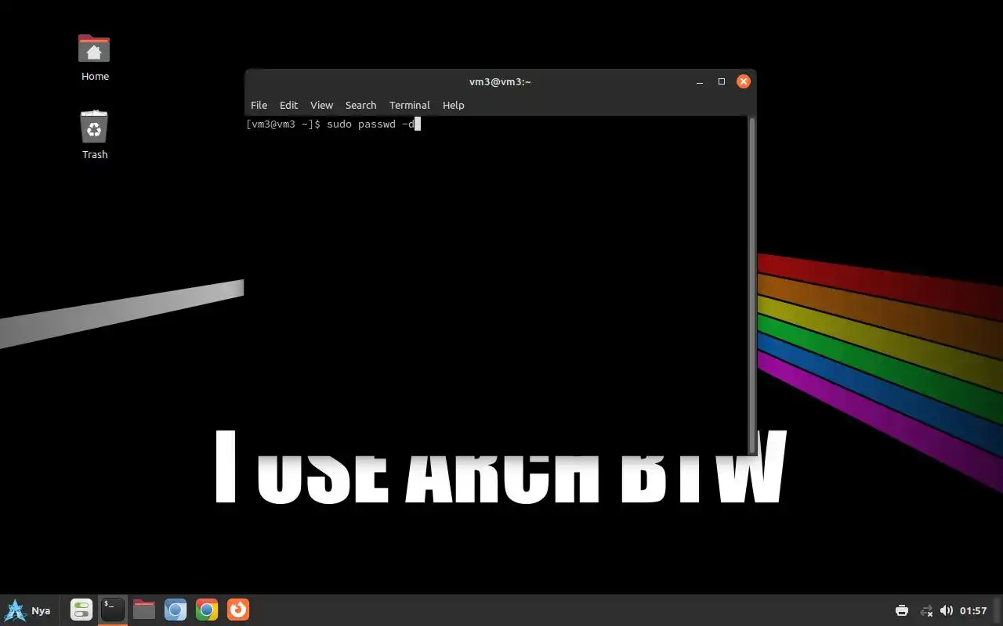Launch Google Chrome from the taskbar

207,610
